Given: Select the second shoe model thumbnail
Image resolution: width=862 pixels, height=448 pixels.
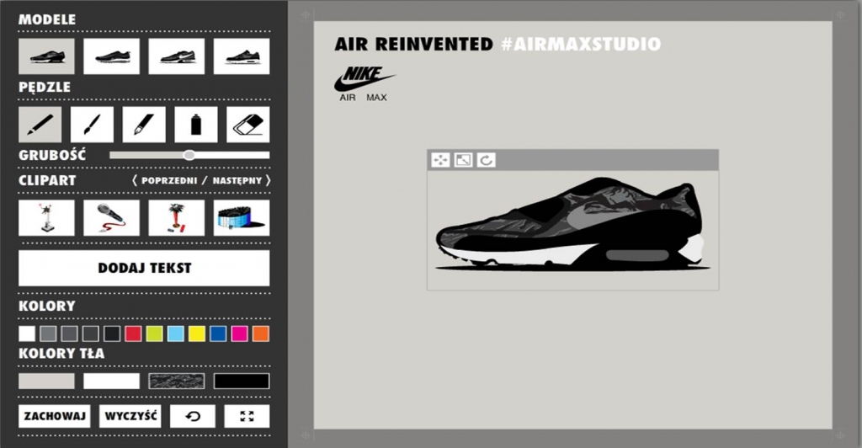Looking at the screenshot, I should click(112, 56).
